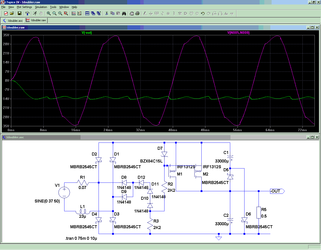This screenshot has width=321, height=250.
Task: Click the Zoom Out magnifier icon
Action: pos(60,13)
